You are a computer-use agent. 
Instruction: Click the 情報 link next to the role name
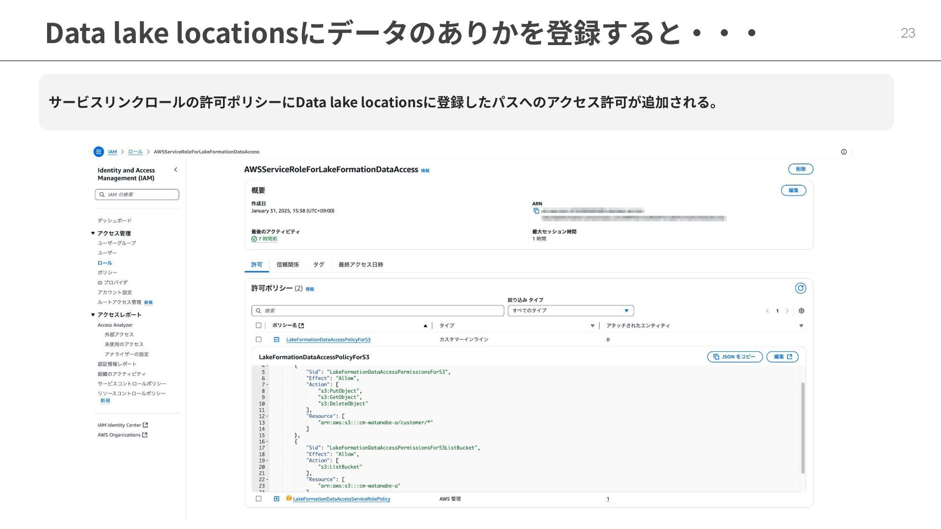pos(425,170)
